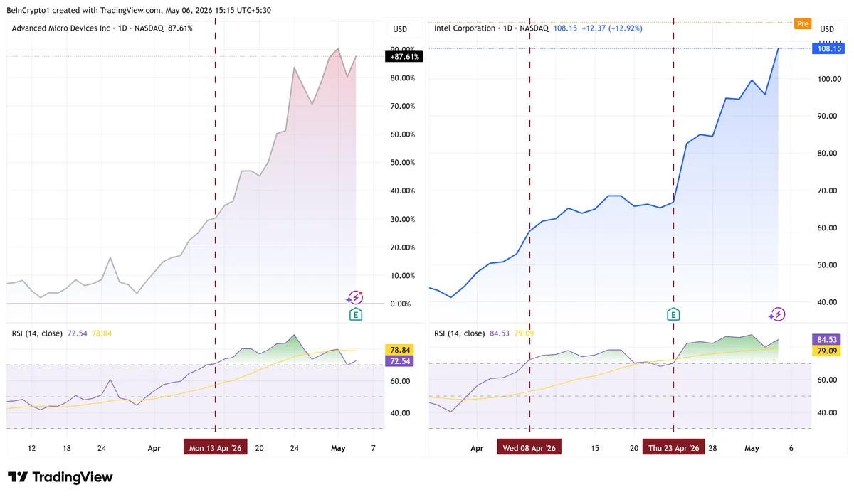Click the 80.00% axis label
The width and height of the screenshot is (854, 497).
click(402, 78)
